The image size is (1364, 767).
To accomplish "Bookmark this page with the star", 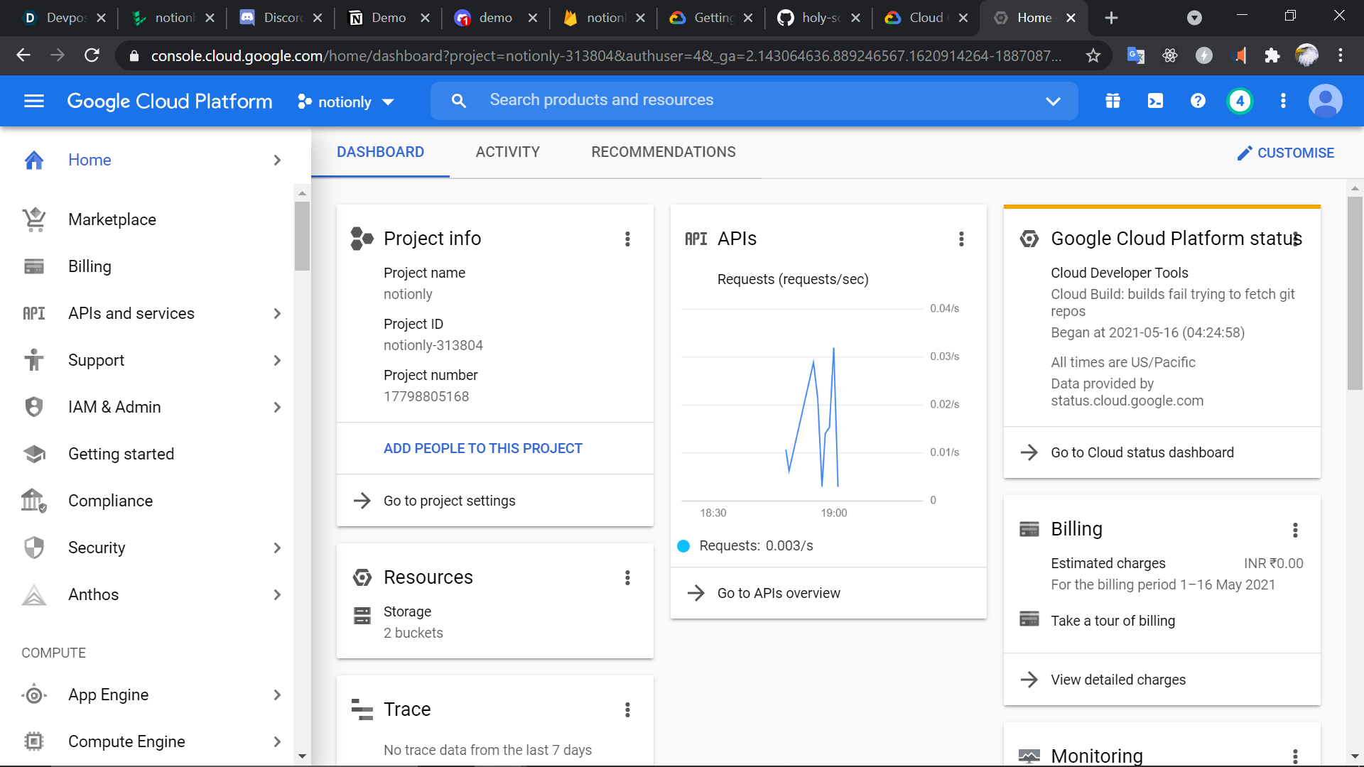I will (x=1093, y=55).
